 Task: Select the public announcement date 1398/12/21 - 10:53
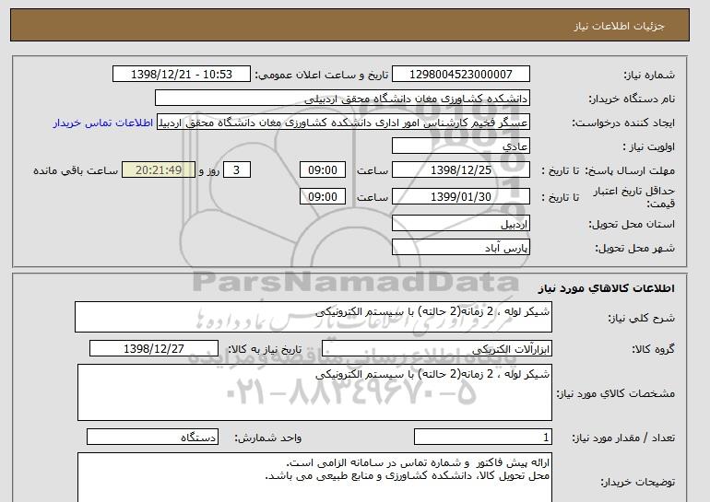pyautogui.click(x=181, y=75)
